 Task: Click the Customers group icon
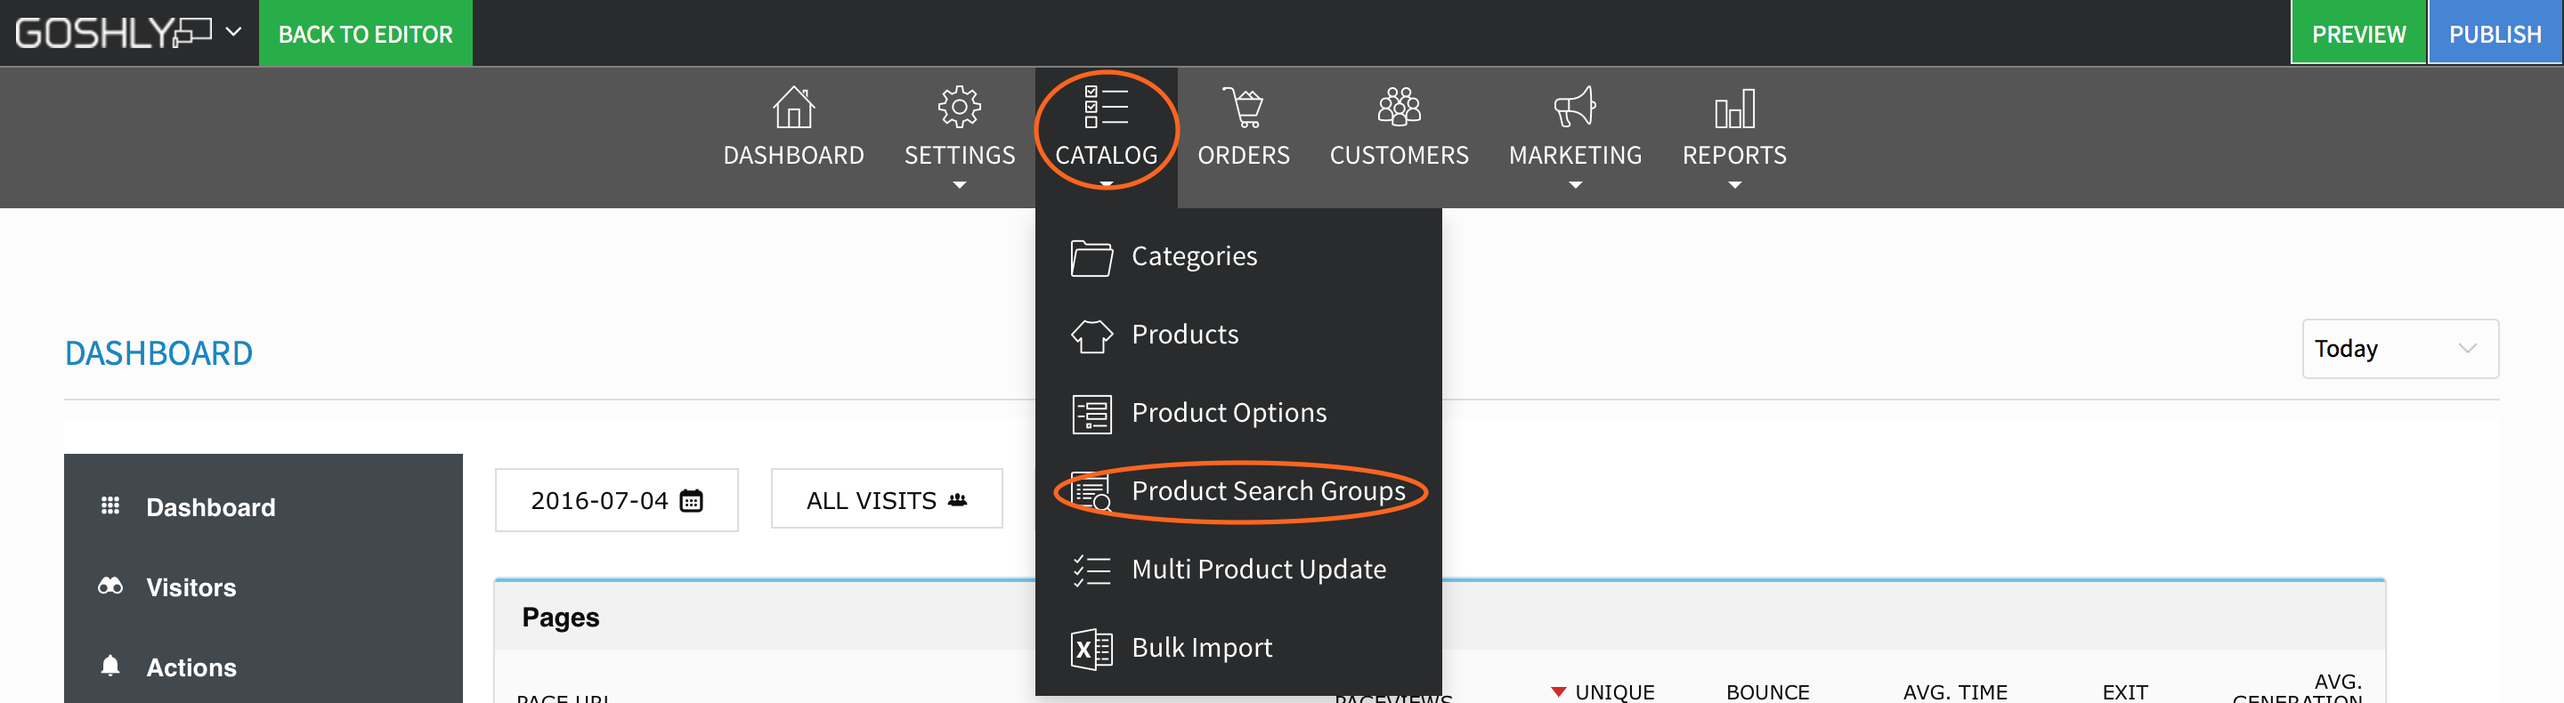click(1399, 108)
